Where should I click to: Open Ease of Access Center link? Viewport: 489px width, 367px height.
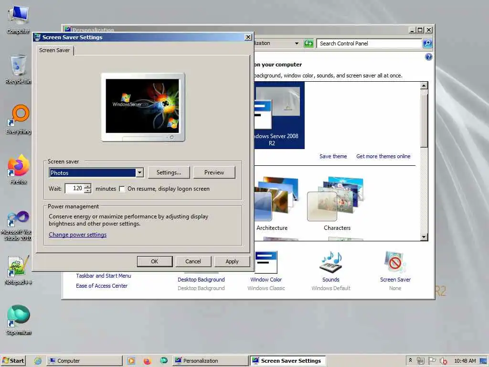(x=102, y=286)
